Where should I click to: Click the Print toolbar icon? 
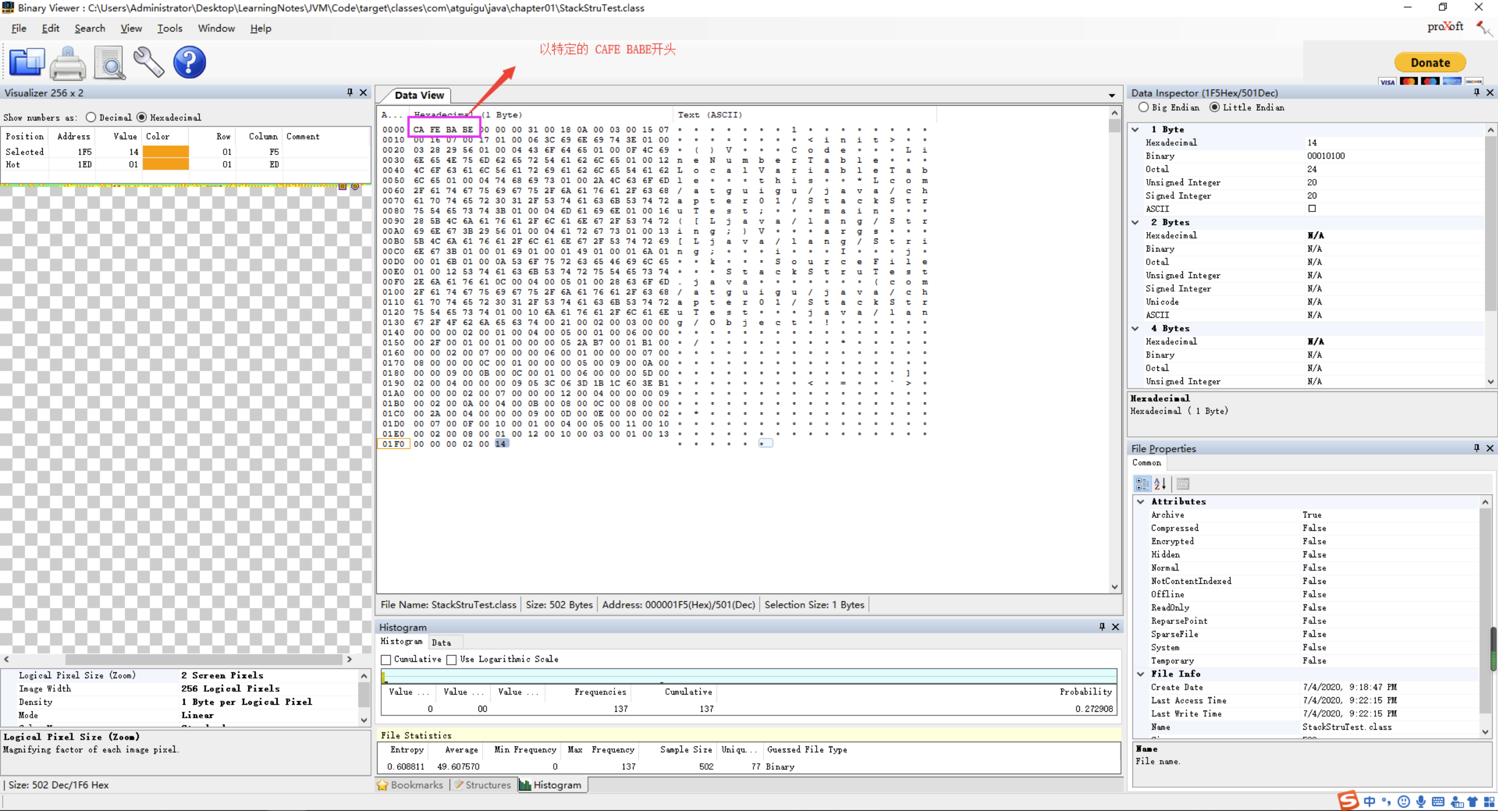67,62
